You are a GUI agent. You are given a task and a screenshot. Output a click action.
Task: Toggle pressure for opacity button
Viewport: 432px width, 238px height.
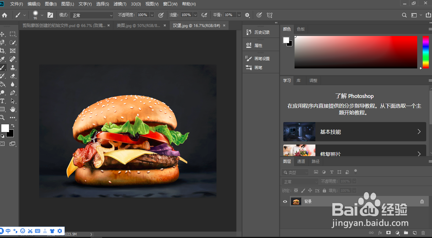point(161,15)
